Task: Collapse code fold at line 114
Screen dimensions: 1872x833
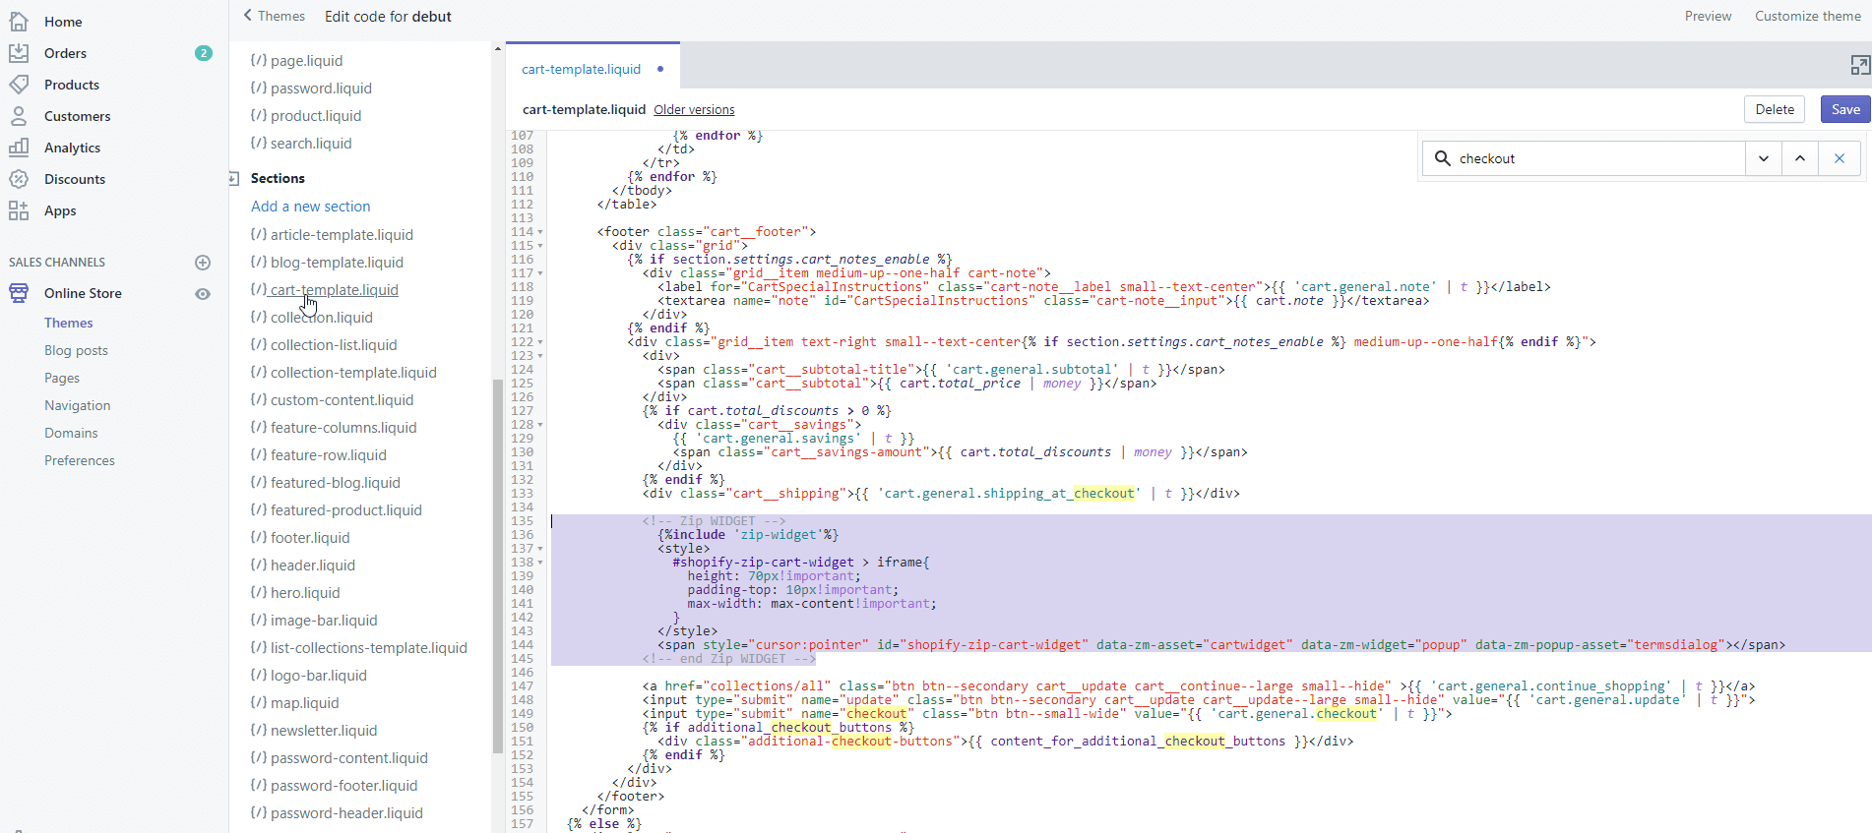Action: point(540,232)
